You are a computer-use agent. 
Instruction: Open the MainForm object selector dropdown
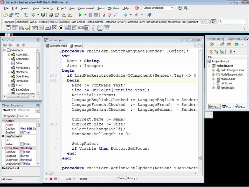pyautogui.click(x=38, y=110)
